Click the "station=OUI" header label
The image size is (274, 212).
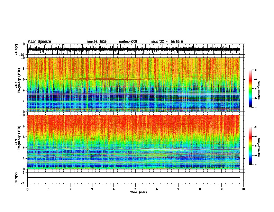coord(128,42)
